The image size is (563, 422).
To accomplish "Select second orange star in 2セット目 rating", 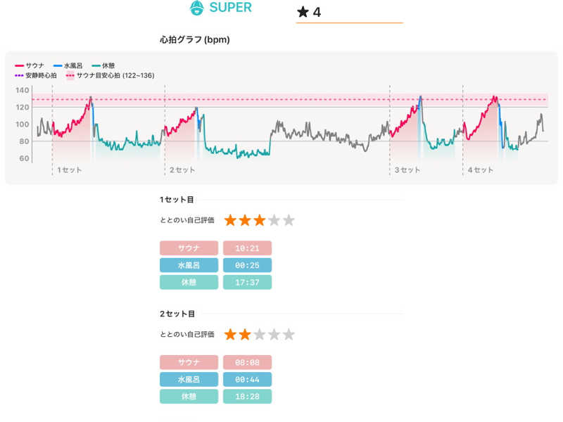I will click(x=244, y=334).
